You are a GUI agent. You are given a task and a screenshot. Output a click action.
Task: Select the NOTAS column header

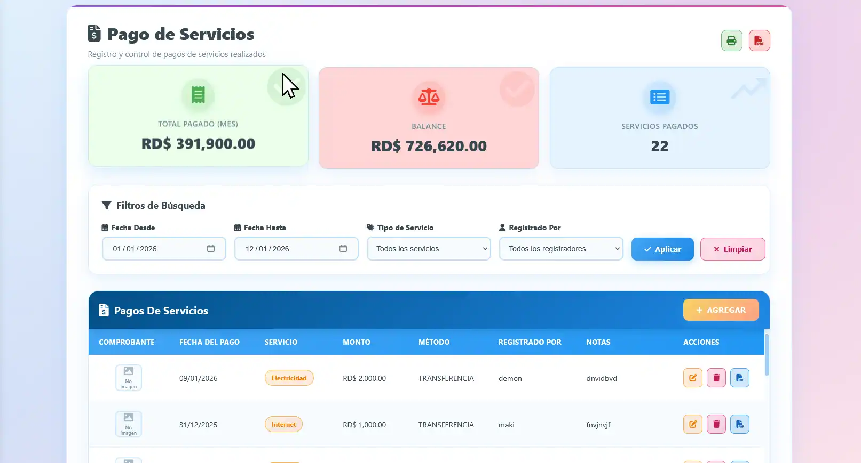(598, 342)
